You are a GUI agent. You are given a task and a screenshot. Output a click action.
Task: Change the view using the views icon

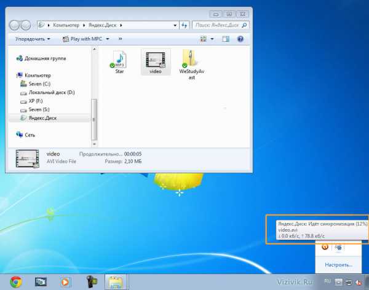[204, 39]
